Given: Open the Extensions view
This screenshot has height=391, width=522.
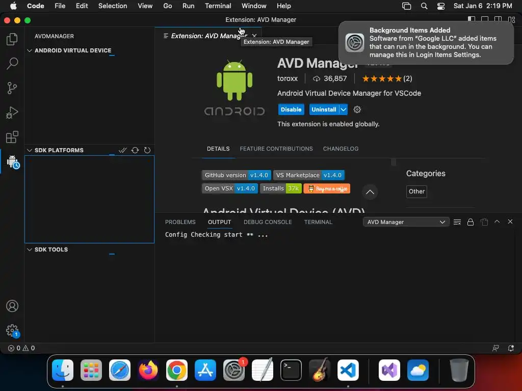Looking at the screenshot, I should coord(12,137).
